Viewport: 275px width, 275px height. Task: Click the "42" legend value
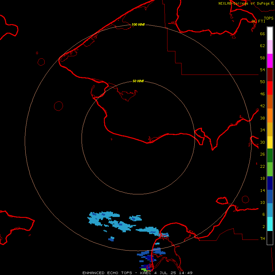click(x=262, y=106)
